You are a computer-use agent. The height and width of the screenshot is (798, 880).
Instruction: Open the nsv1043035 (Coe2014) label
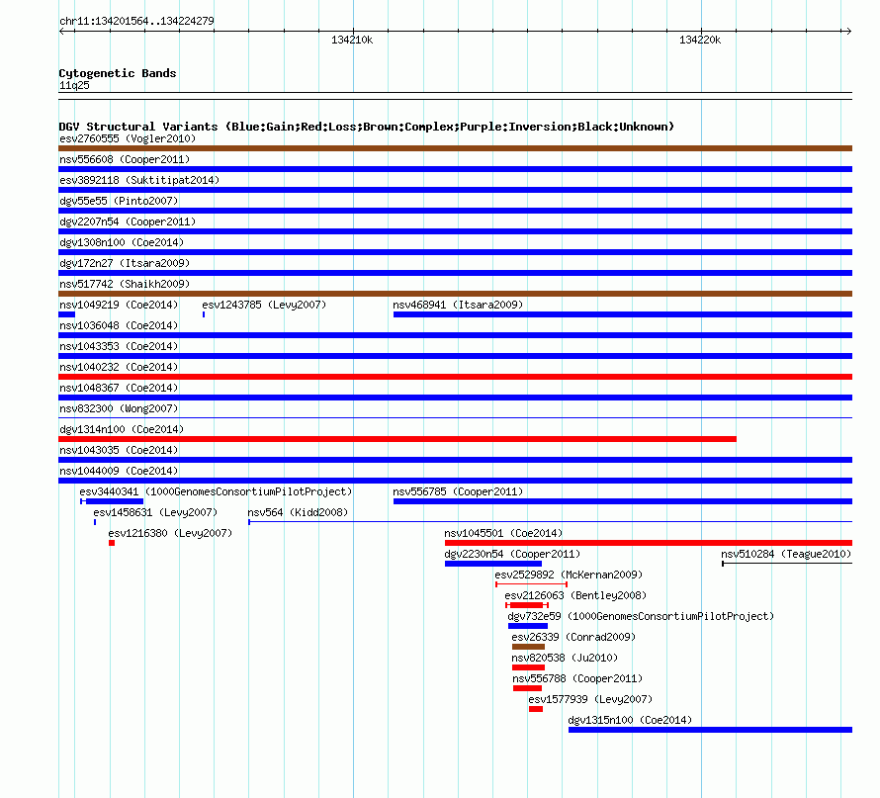point(119,450)
